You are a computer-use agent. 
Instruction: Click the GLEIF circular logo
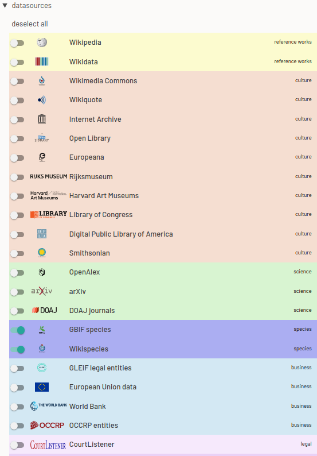point(42,368)
